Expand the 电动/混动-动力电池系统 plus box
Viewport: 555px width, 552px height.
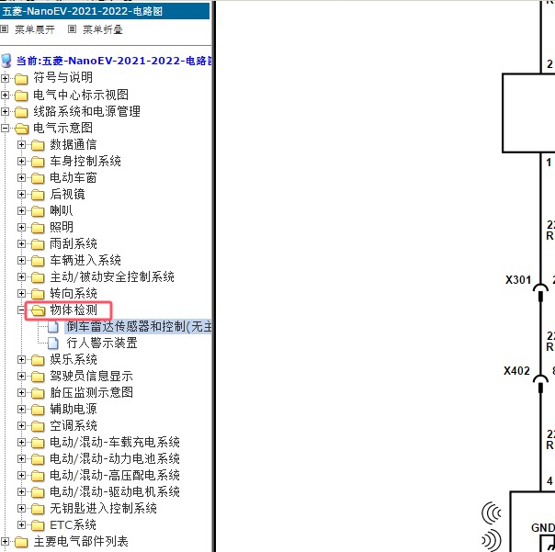tap(21, 459)
